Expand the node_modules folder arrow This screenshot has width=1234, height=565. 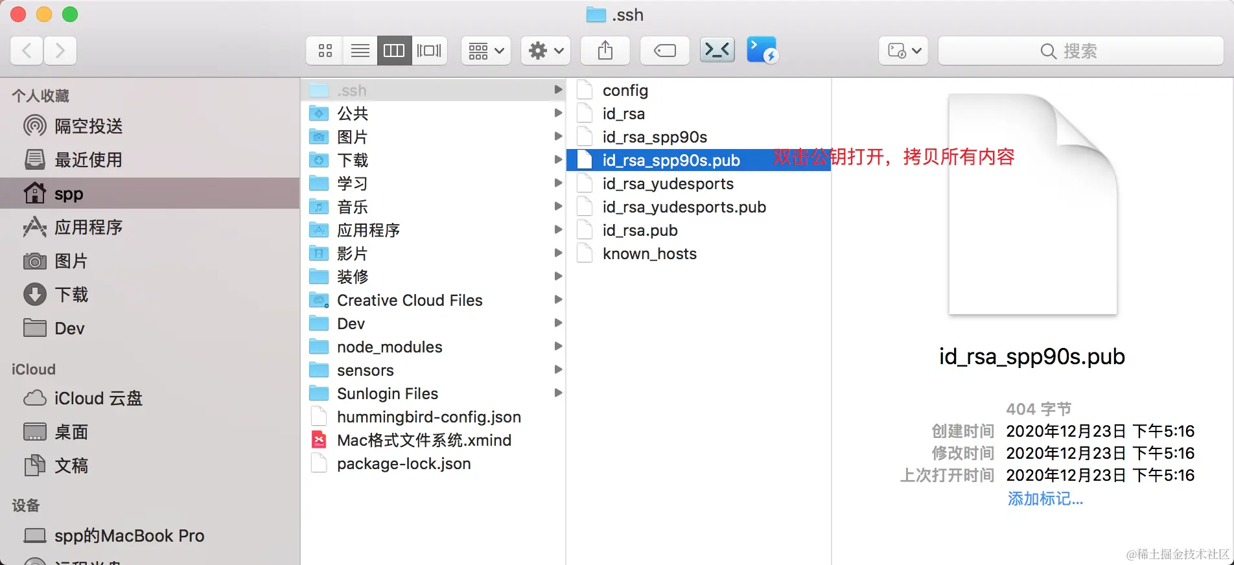pos(557,346)
